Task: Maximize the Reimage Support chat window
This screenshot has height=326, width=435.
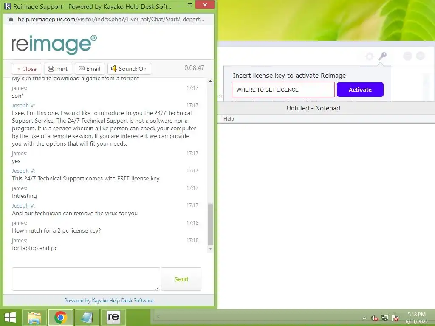Action: [x=190, y=5]
